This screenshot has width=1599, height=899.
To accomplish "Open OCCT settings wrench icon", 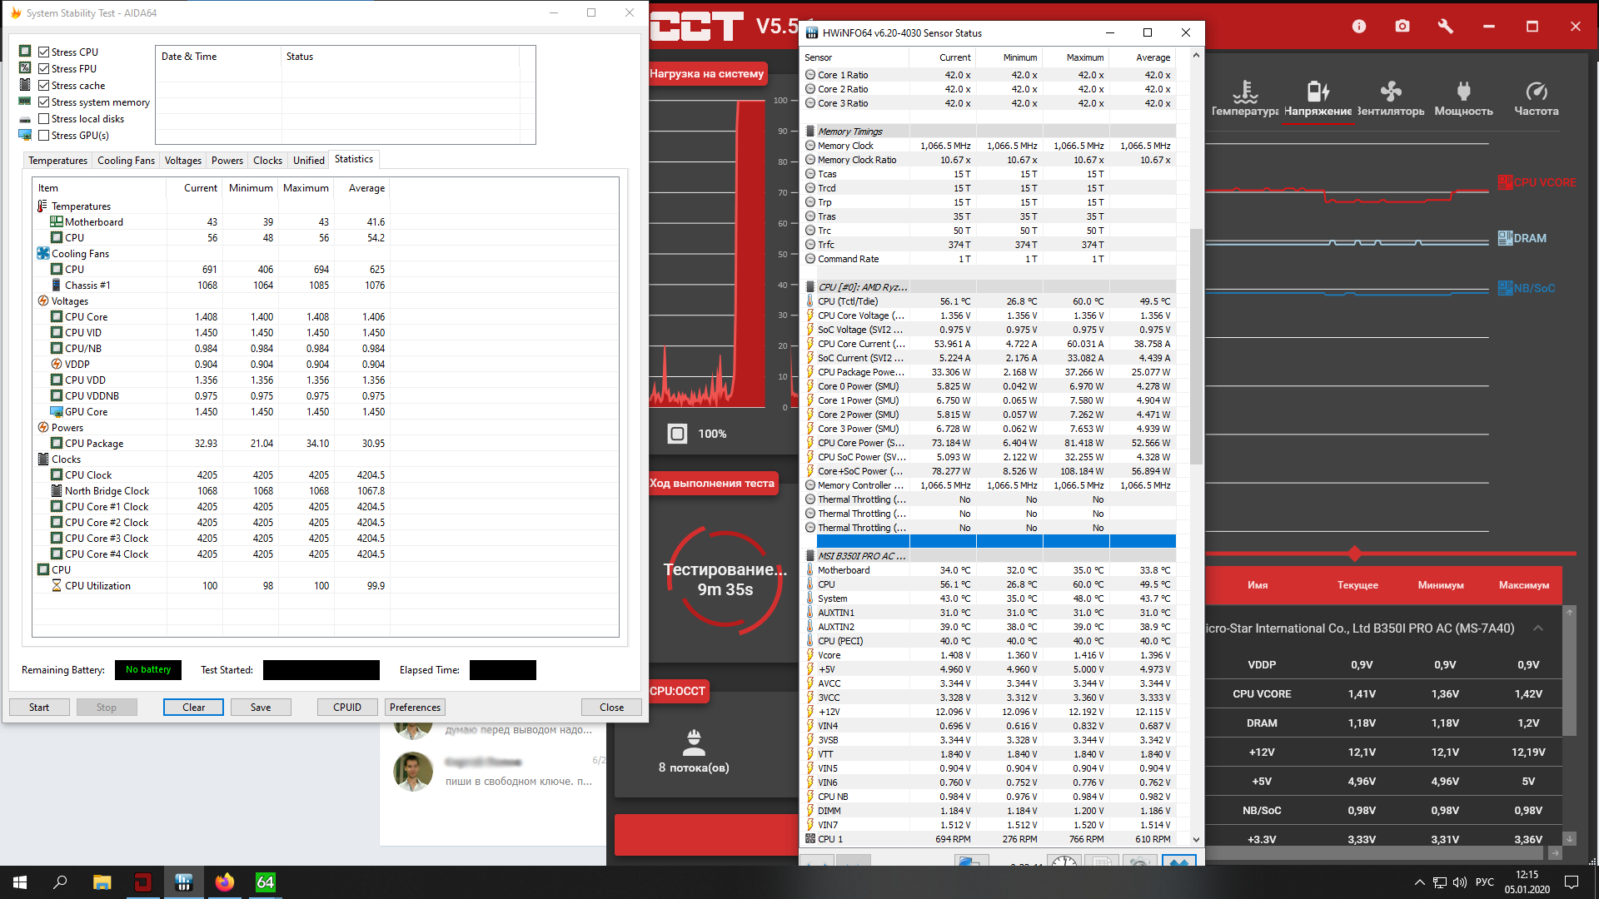I will [x=1446, y=27].
